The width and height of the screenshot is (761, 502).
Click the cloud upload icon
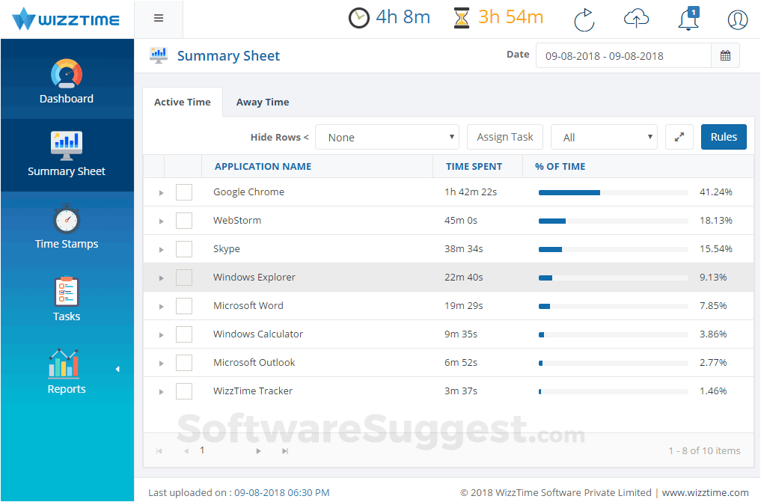636,19
